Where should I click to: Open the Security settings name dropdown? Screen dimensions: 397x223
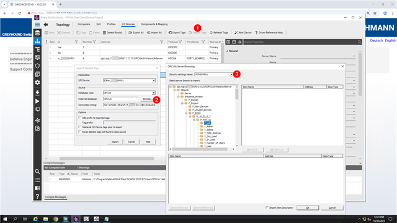tap(231, 74)
